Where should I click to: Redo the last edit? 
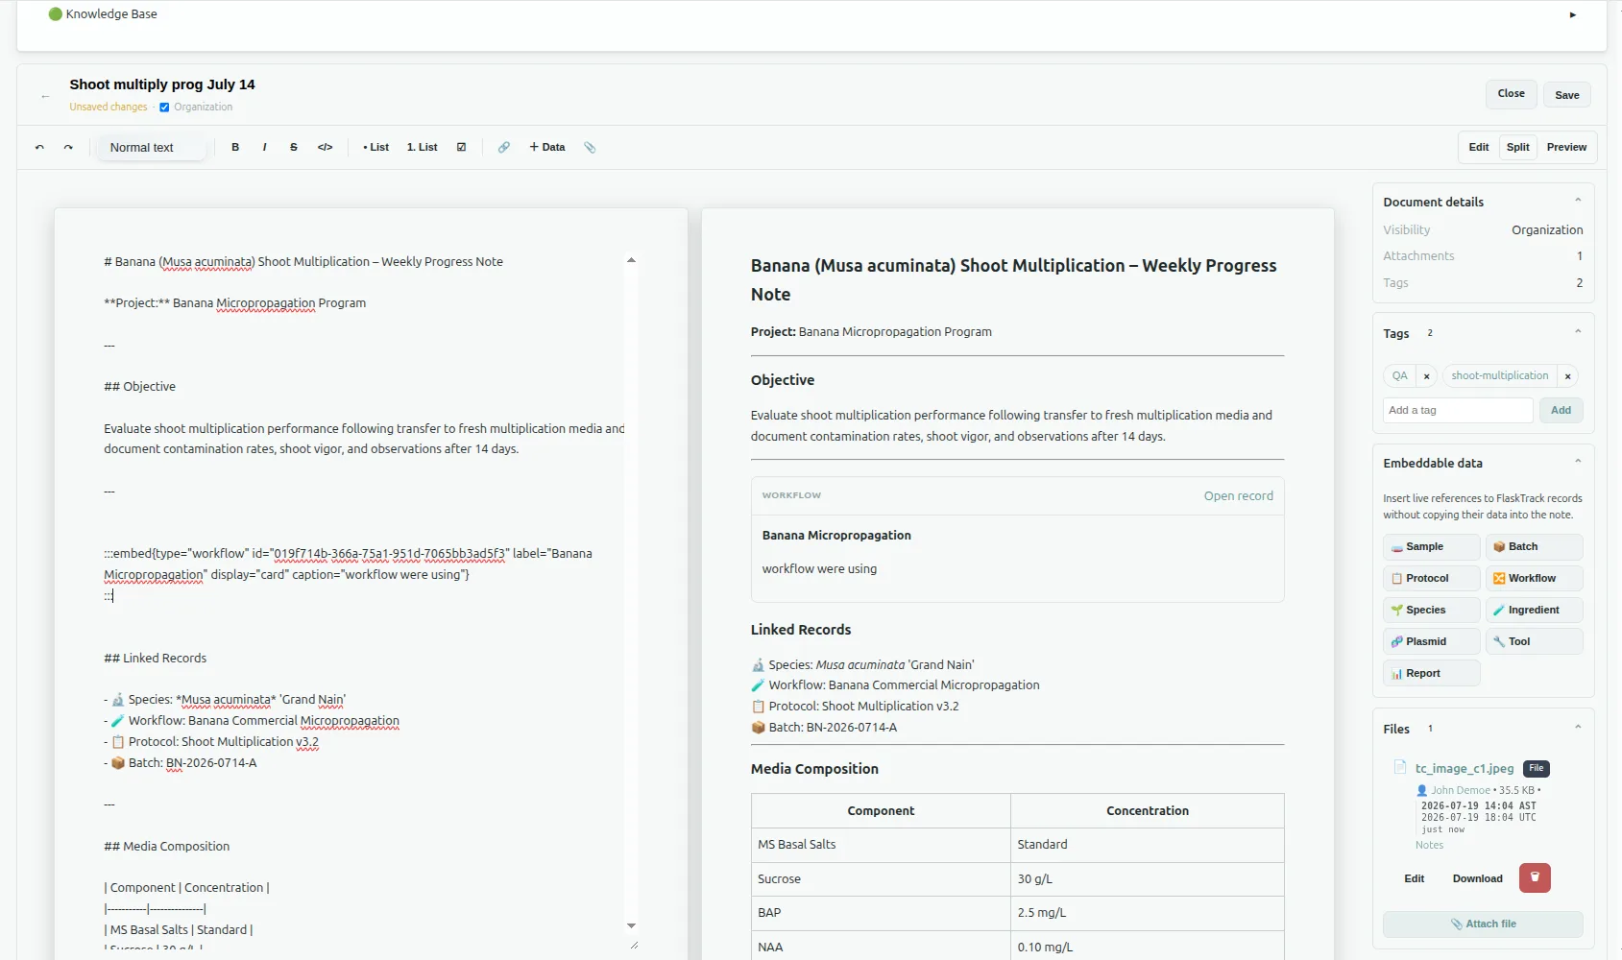[x=68, y=148]
